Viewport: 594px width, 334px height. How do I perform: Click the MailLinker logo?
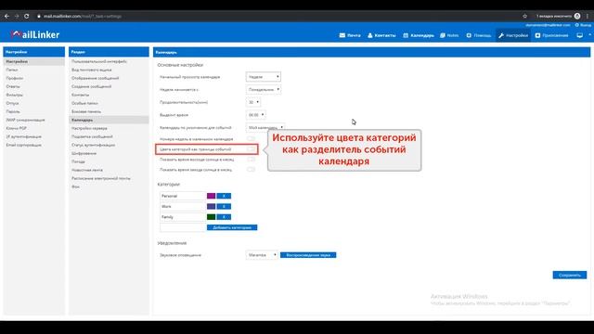[x=35, y=34]
